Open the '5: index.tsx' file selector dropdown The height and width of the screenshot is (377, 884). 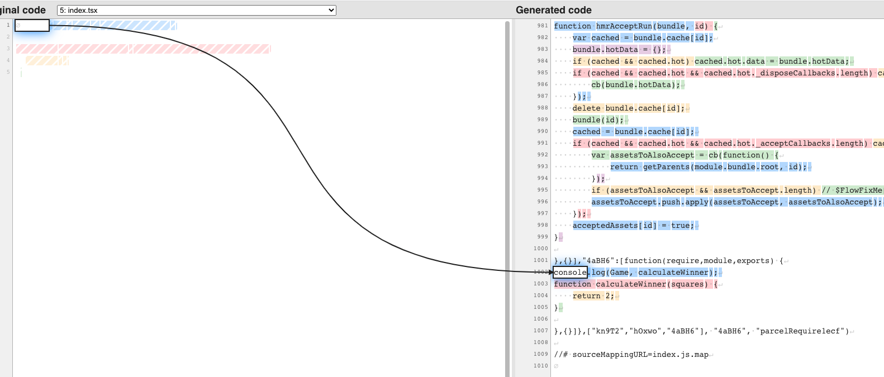[197, 10]
